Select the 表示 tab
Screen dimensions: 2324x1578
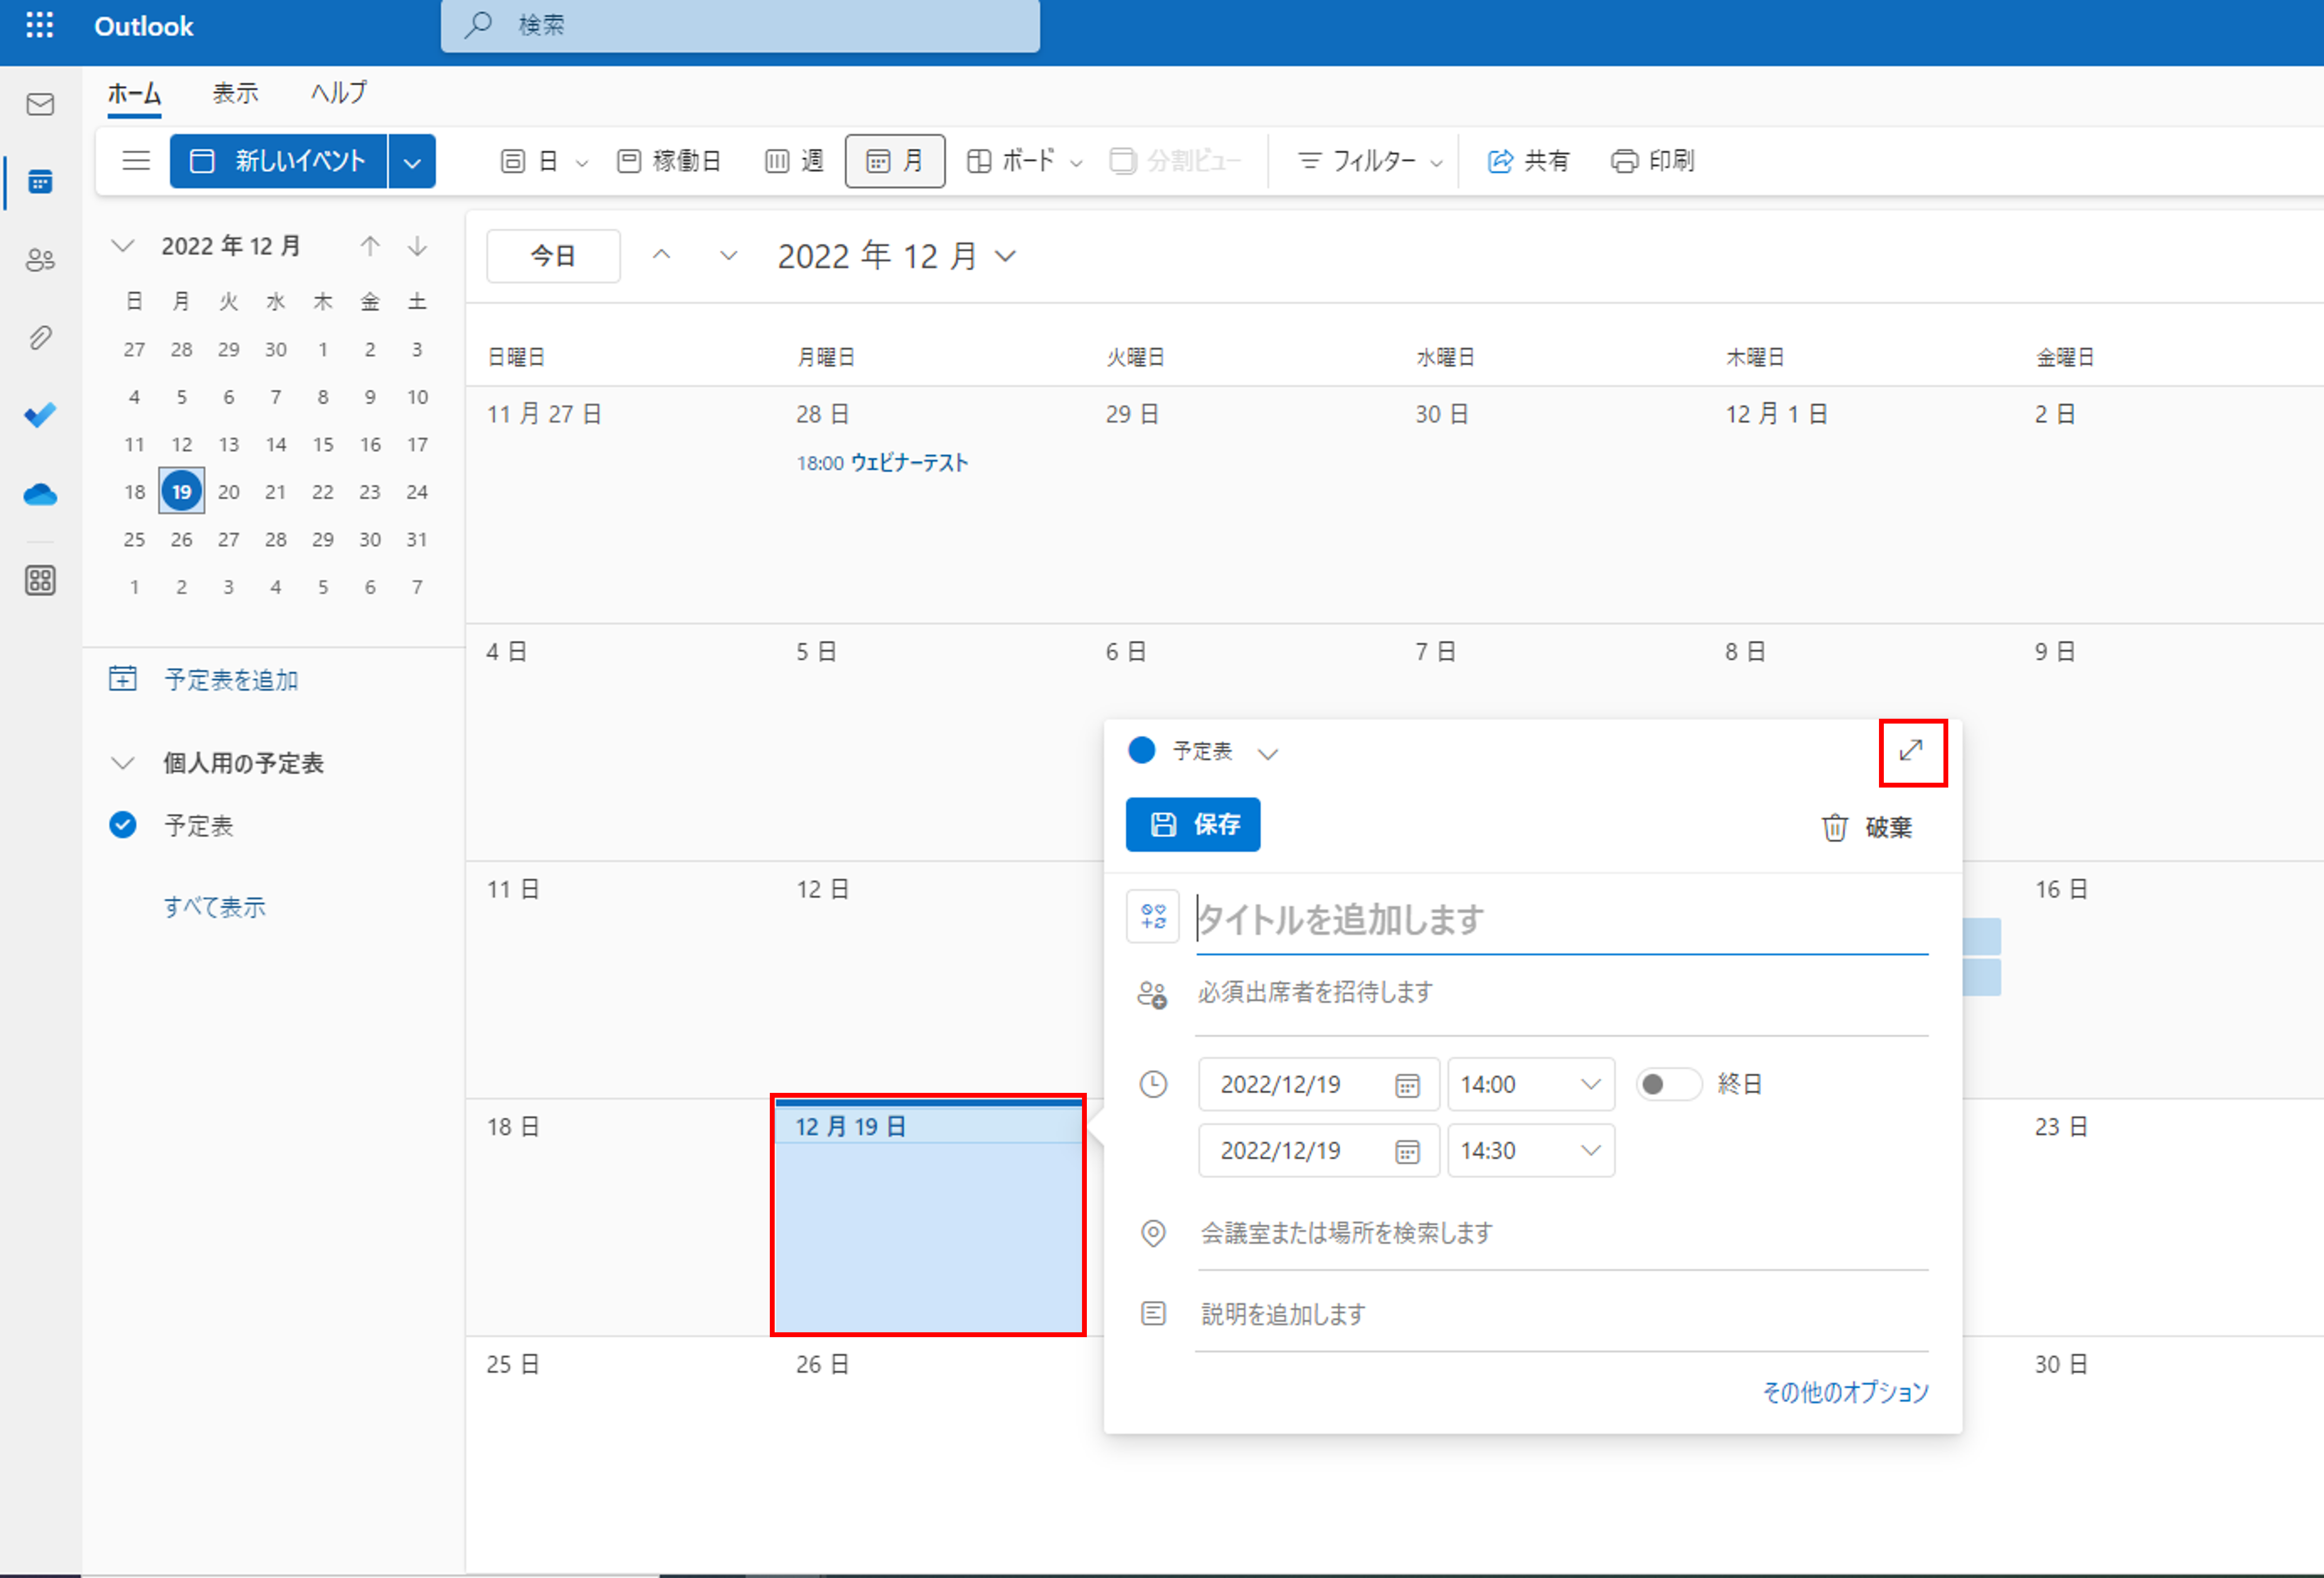tap(235, 93)
